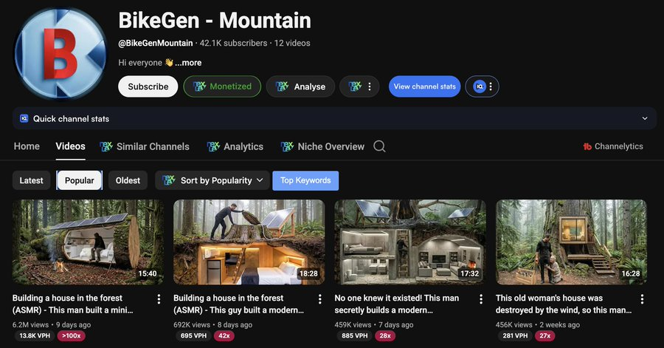This screenshot has height=348, width=664.
Task: Click the 27x multiplier badge
Action: (545, 335)
